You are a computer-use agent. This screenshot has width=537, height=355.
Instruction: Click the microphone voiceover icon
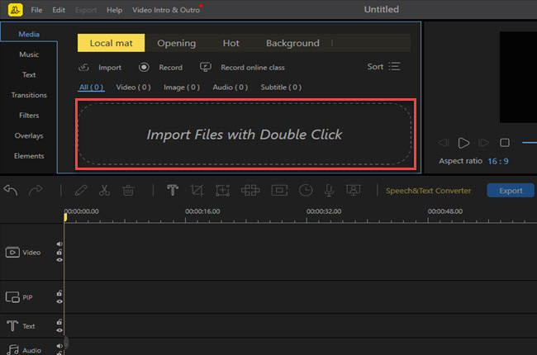329,191
